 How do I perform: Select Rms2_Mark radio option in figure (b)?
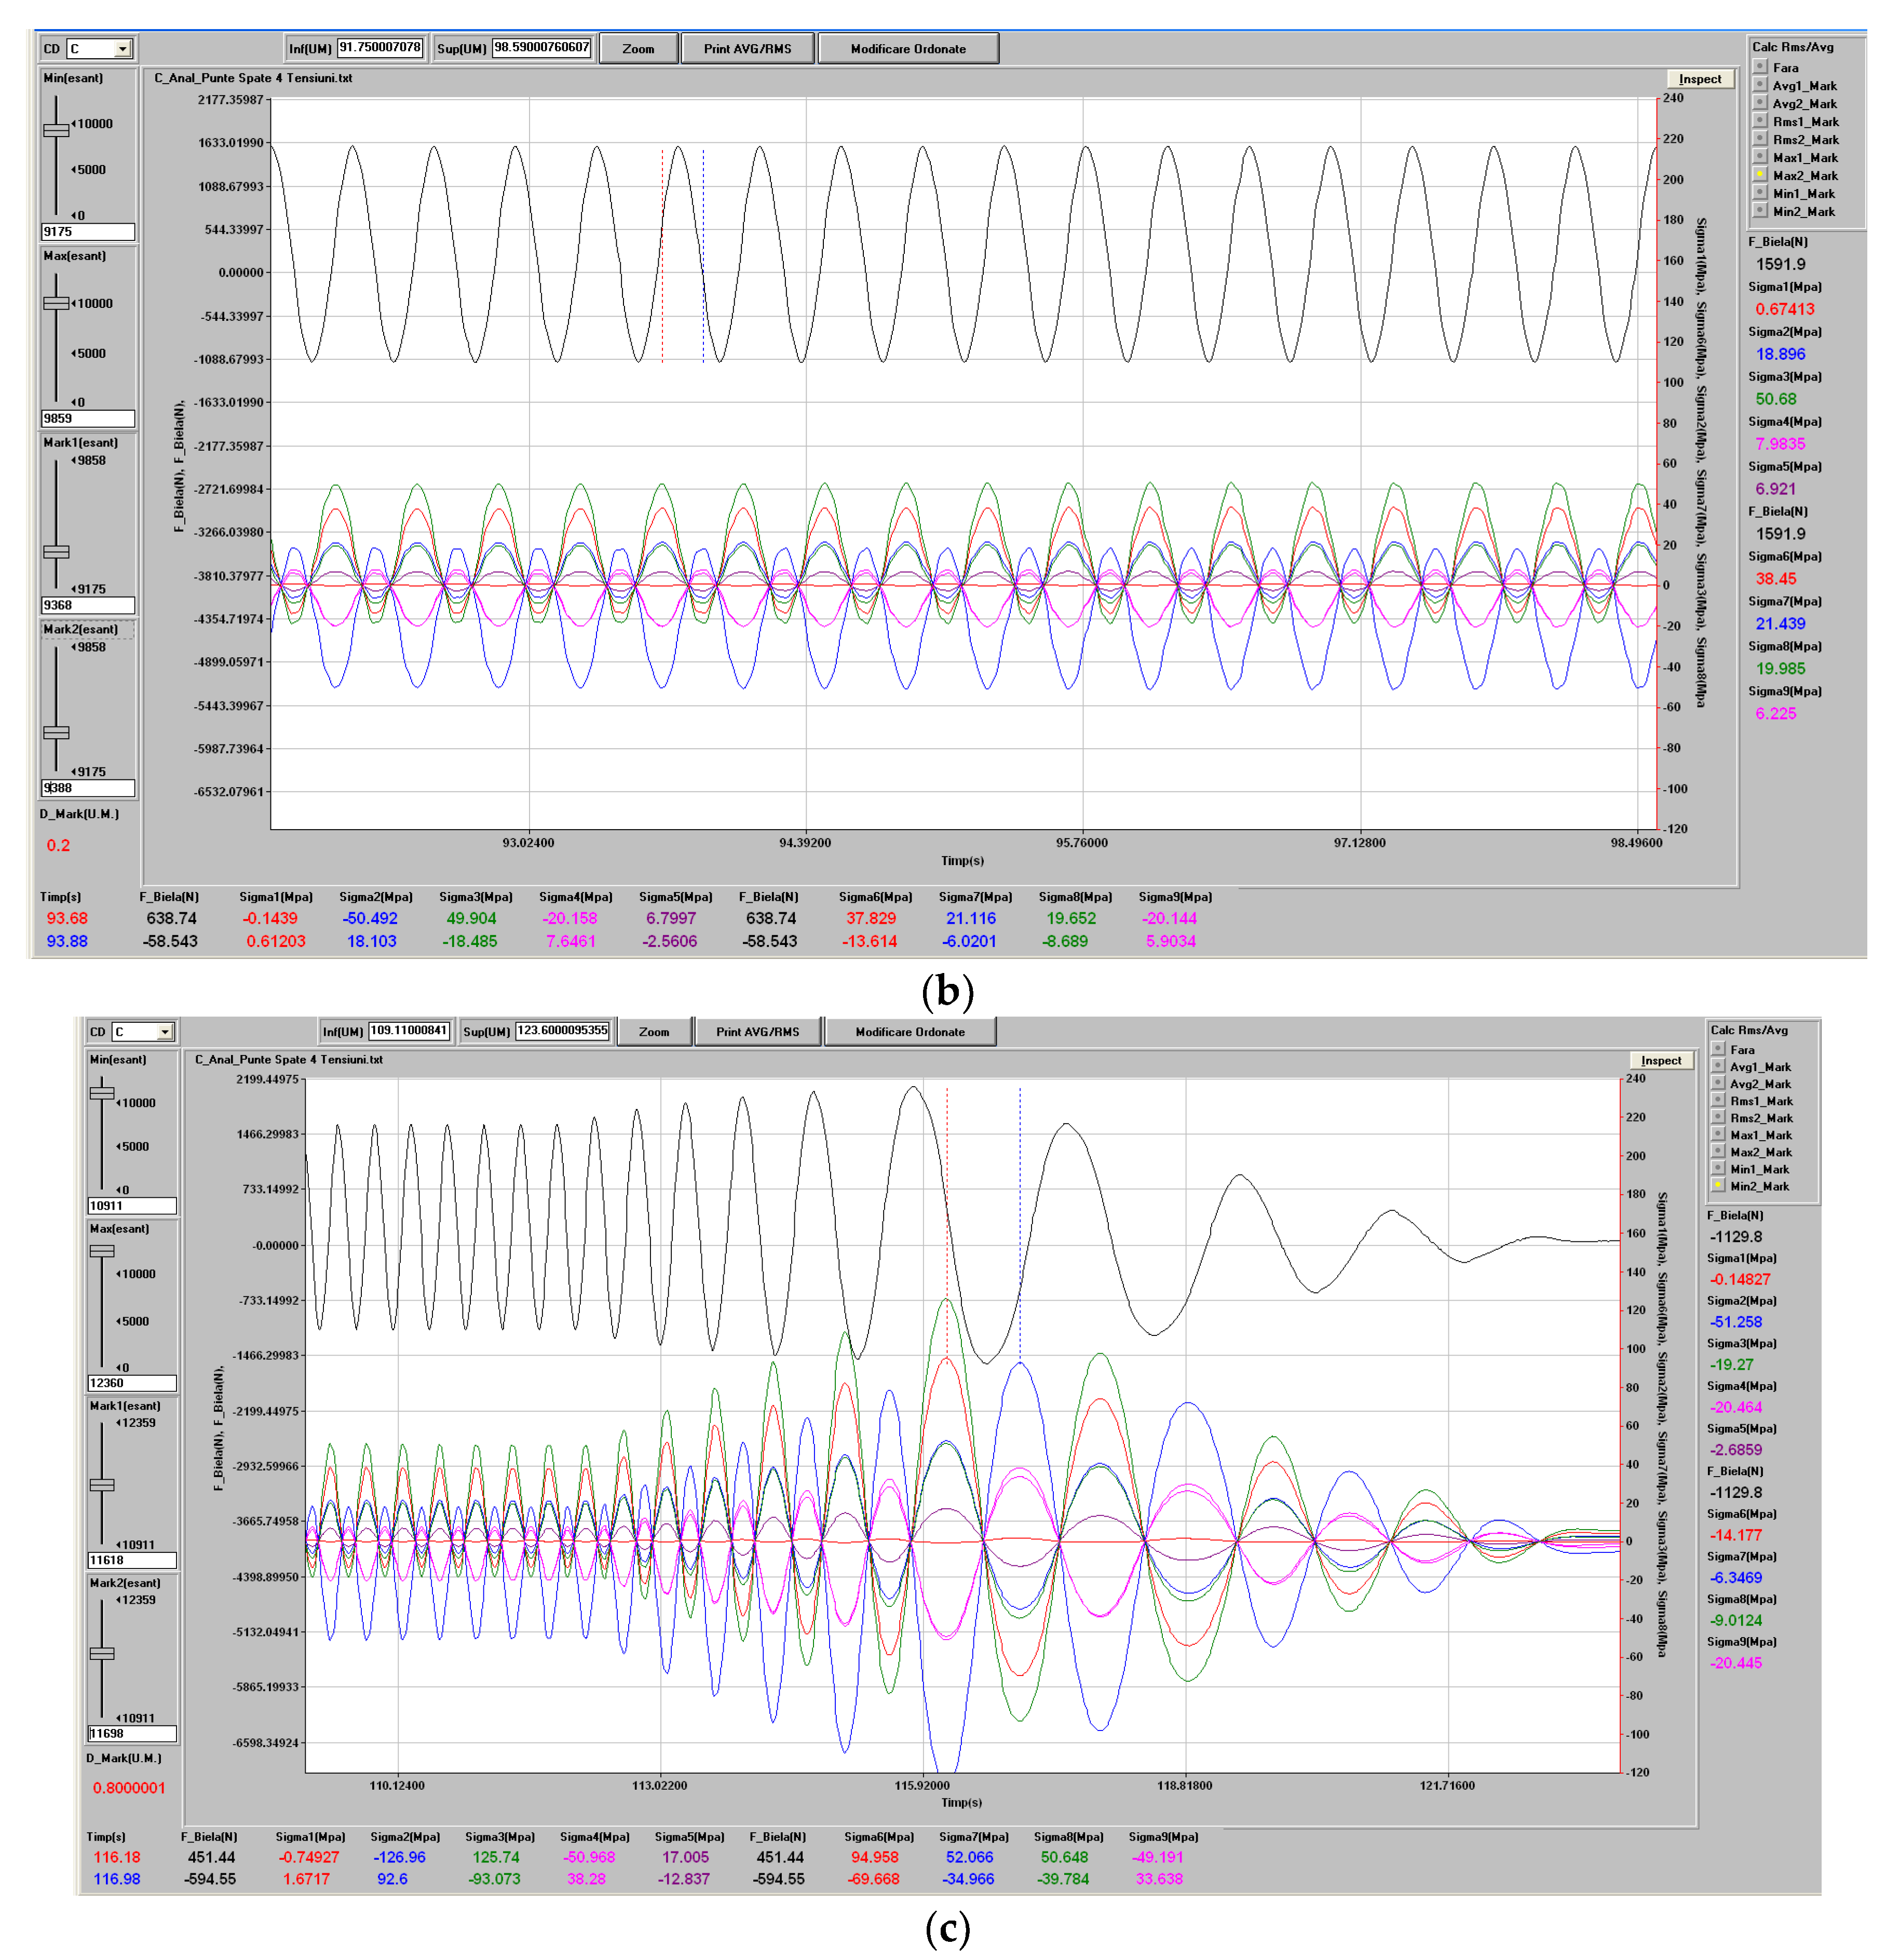pos(1760,139)
